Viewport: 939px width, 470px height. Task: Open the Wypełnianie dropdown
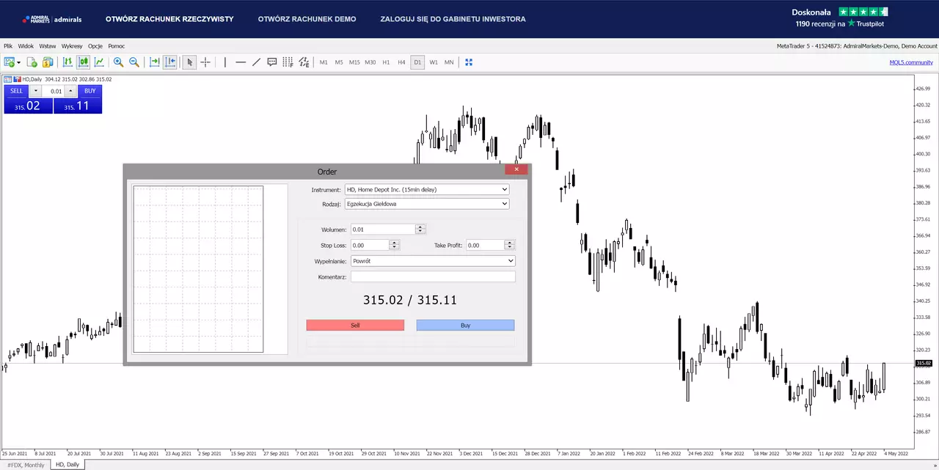pos(433,260)
